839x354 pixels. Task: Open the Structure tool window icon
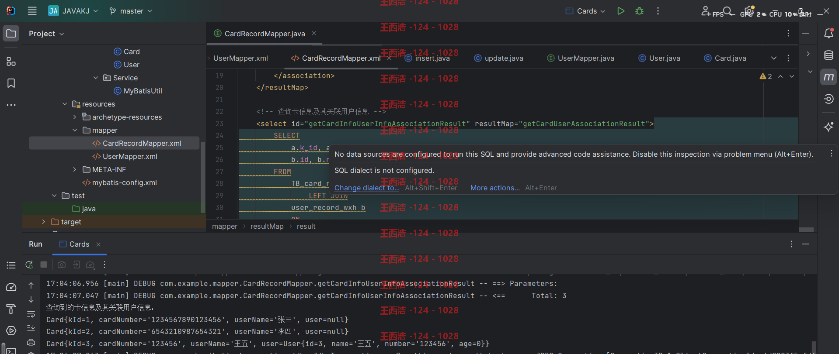point(11,62)
